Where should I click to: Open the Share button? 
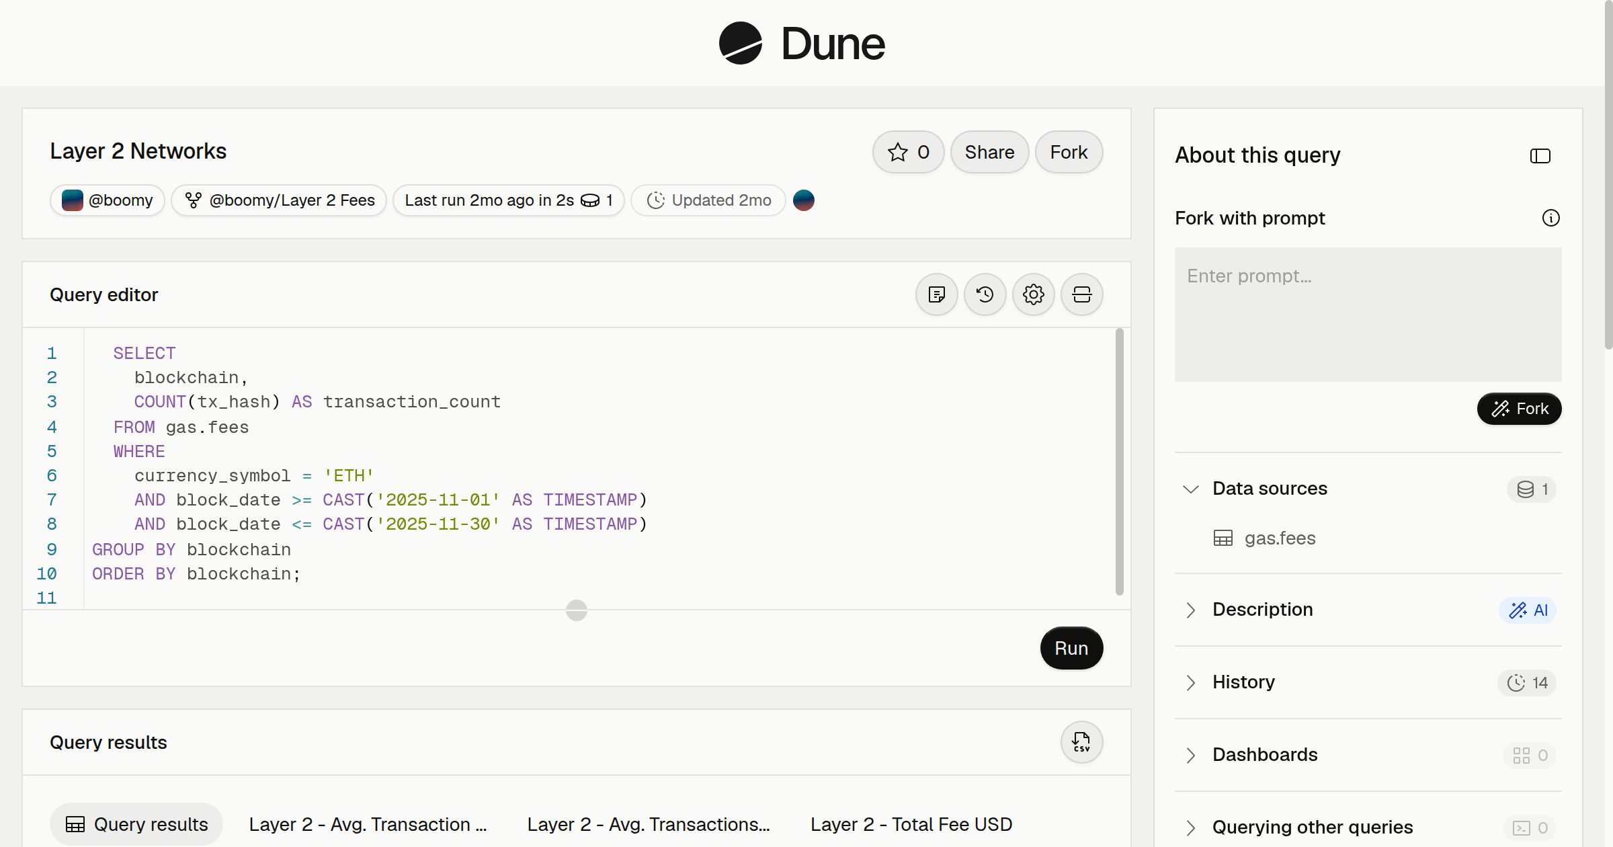(989, 152)
